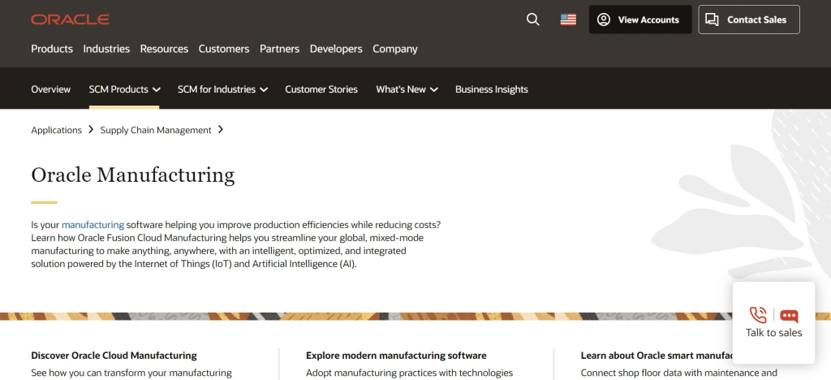Image resolution: width=831 pixels, height=380 pixels.
Task: Click the View Accounts button
Action: pos(640,19)
